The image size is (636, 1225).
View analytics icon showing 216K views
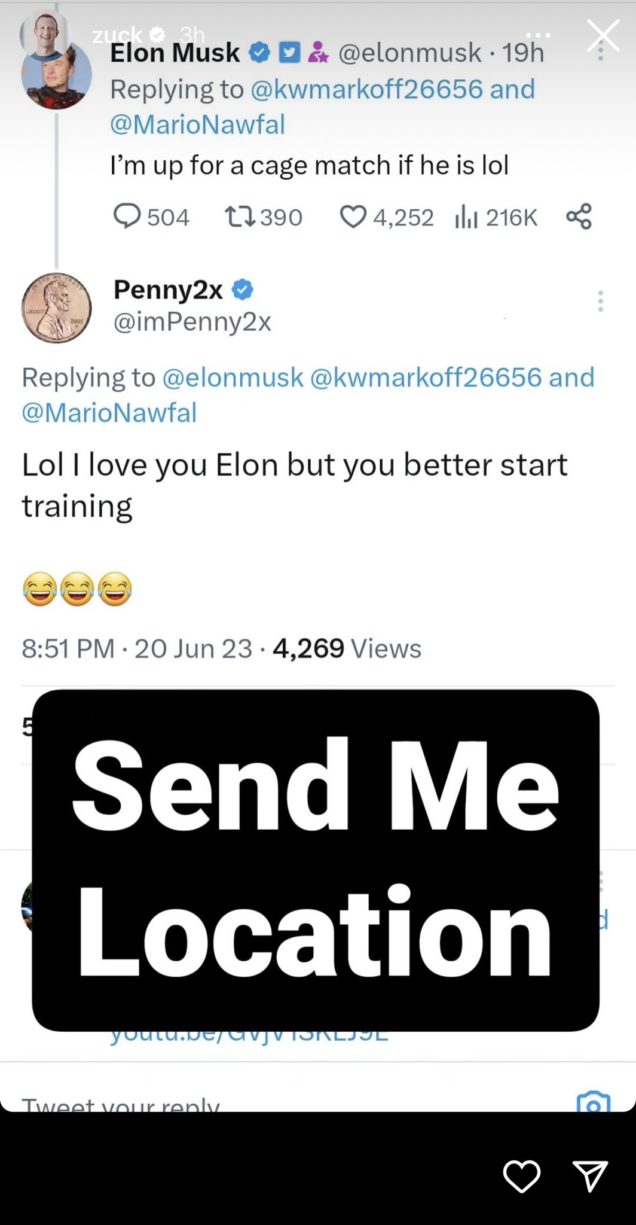click(466, 217)
